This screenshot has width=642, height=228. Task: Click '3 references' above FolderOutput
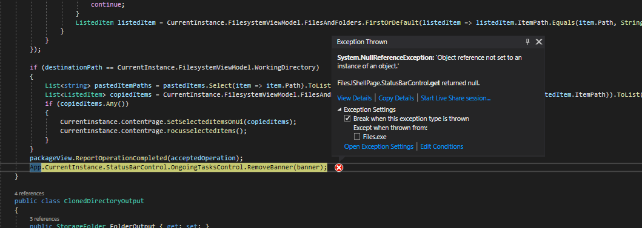(x=44, y=218)
